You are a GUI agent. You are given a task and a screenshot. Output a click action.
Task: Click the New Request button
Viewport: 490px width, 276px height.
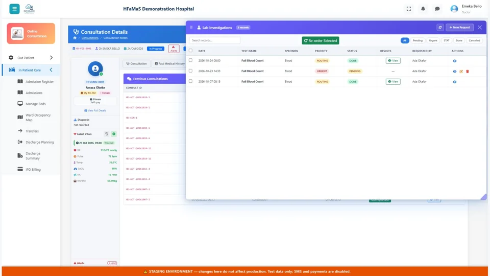tap(459, 28)
